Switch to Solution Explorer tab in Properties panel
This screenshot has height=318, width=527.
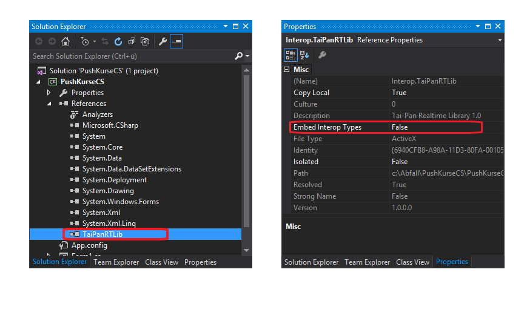tap(311, 262)
